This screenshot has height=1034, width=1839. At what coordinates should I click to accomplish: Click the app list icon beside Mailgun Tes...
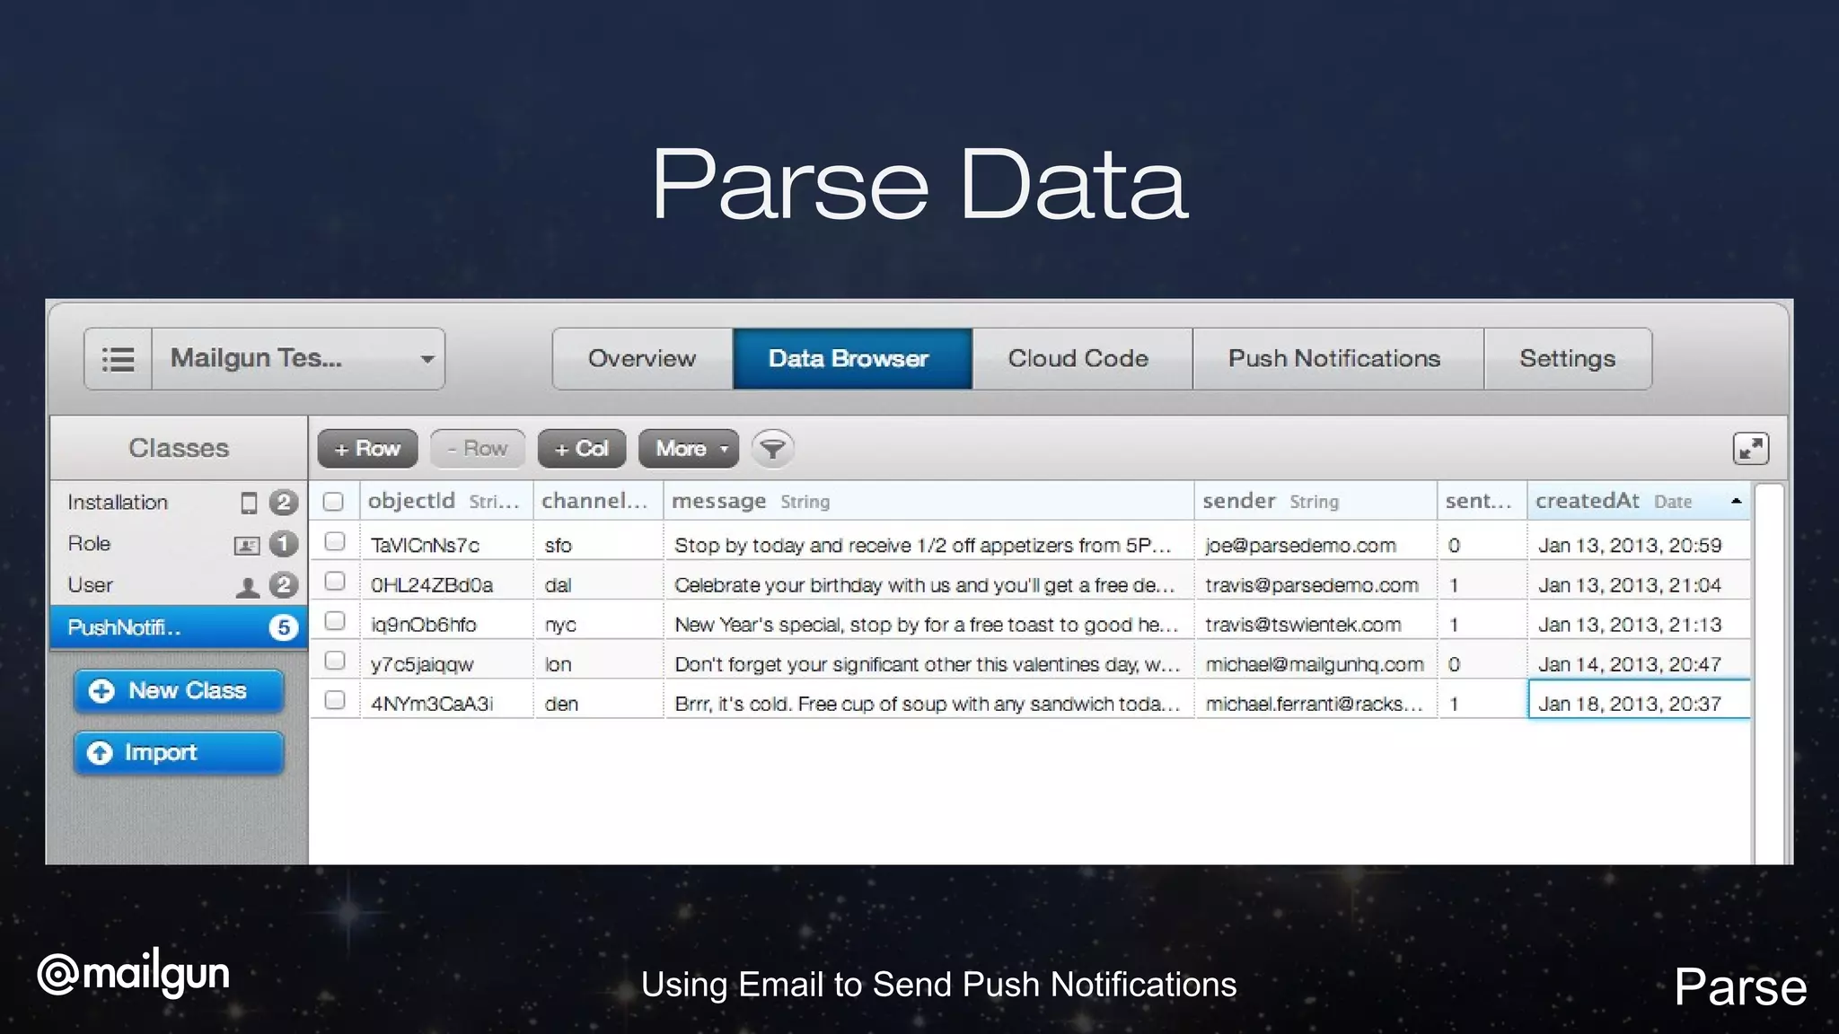118,359
